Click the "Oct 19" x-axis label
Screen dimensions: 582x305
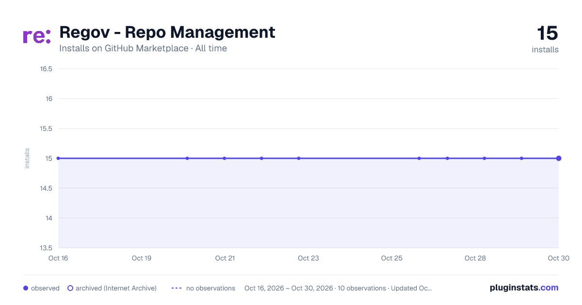(142, 258)
